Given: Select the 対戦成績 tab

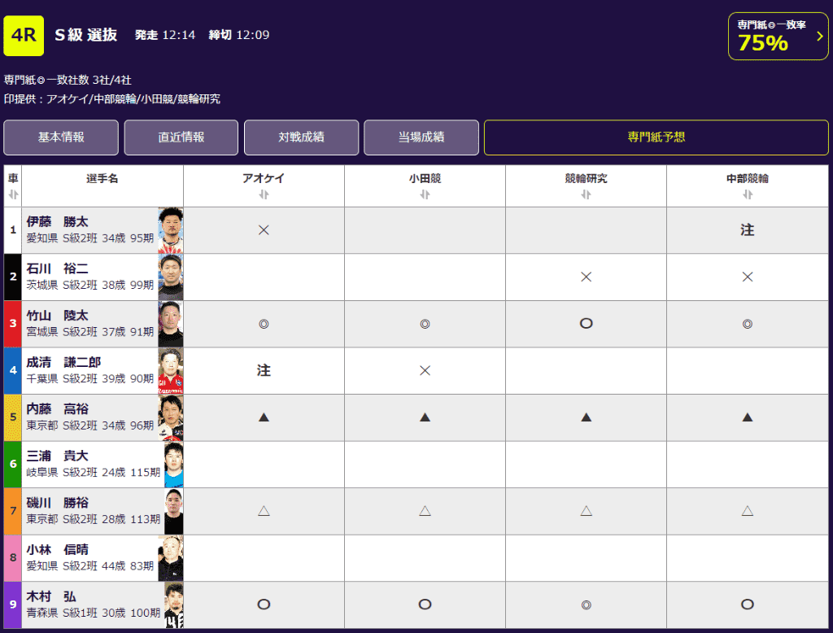Looking at the screenshot, I should pos(301,138).
